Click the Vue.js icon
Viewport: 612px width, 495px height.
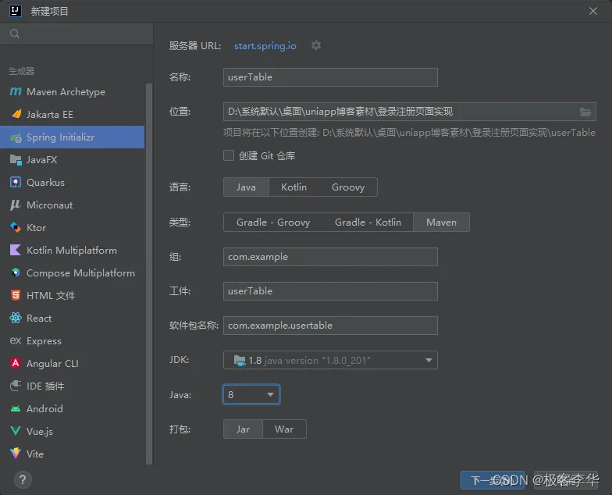(x=16, y=431)
